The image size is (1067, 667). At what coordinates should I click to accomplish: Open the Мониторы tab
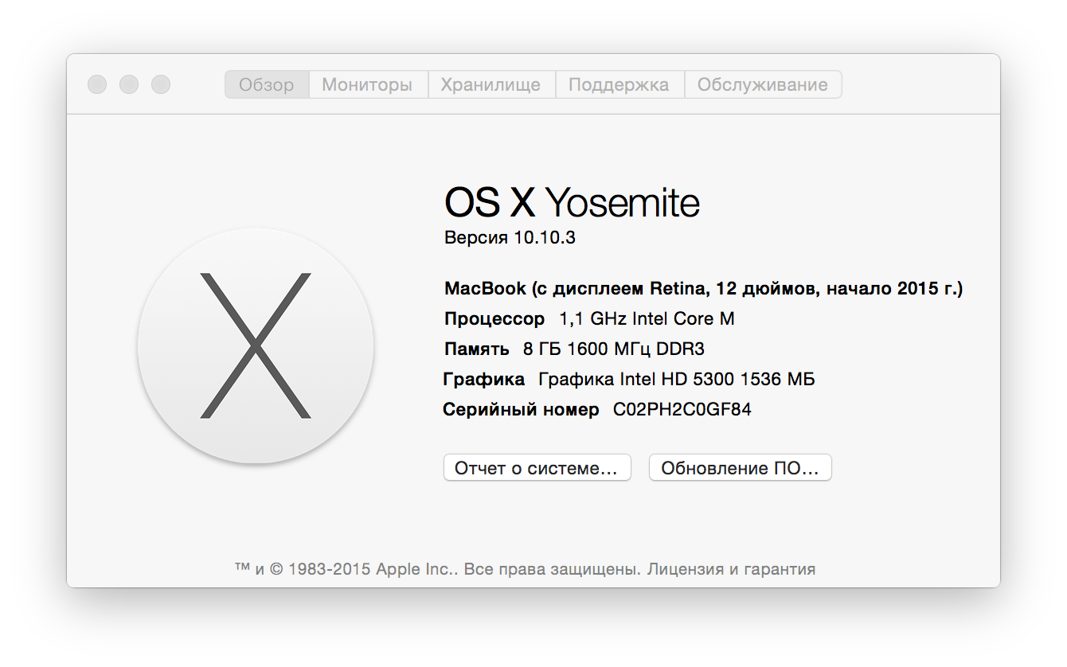(367, 84)
